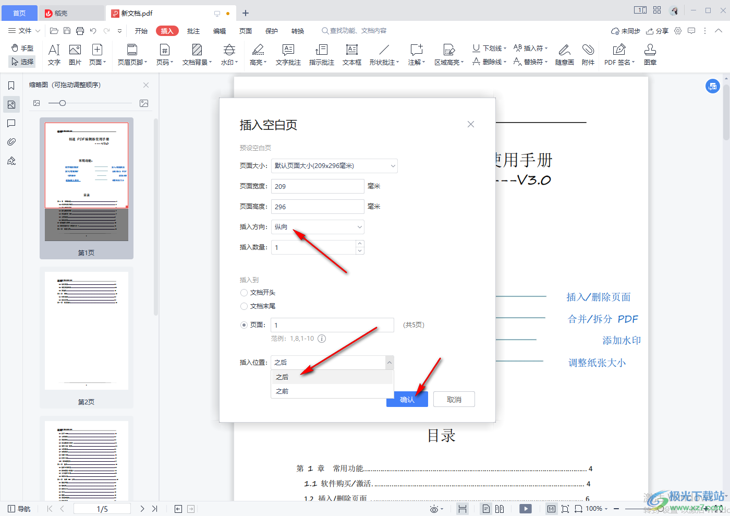730x516 pixels.
Task: Open the 页眉页脚 header footer tool
Action: (x=132, y=55)
